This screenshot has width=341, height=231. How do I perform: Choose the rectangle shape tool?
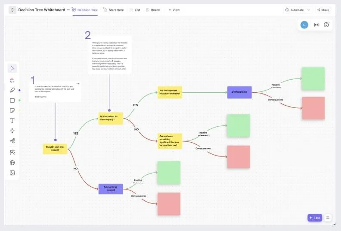pos(12,100)
